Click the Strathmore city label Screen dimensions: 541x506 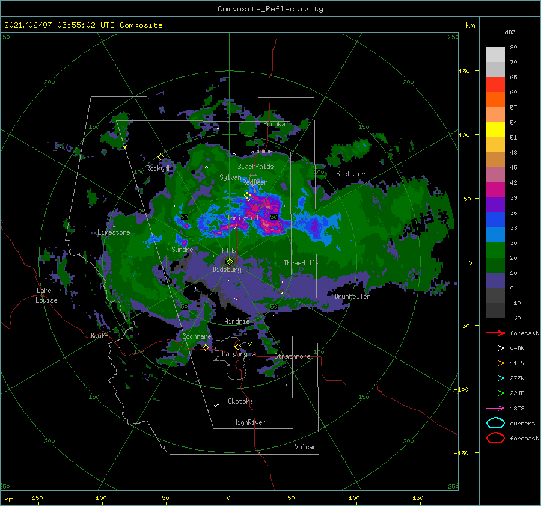click(292, 356)
